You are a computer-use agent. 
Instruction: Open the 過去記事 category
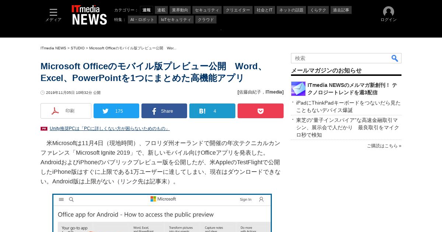point(341,10)
